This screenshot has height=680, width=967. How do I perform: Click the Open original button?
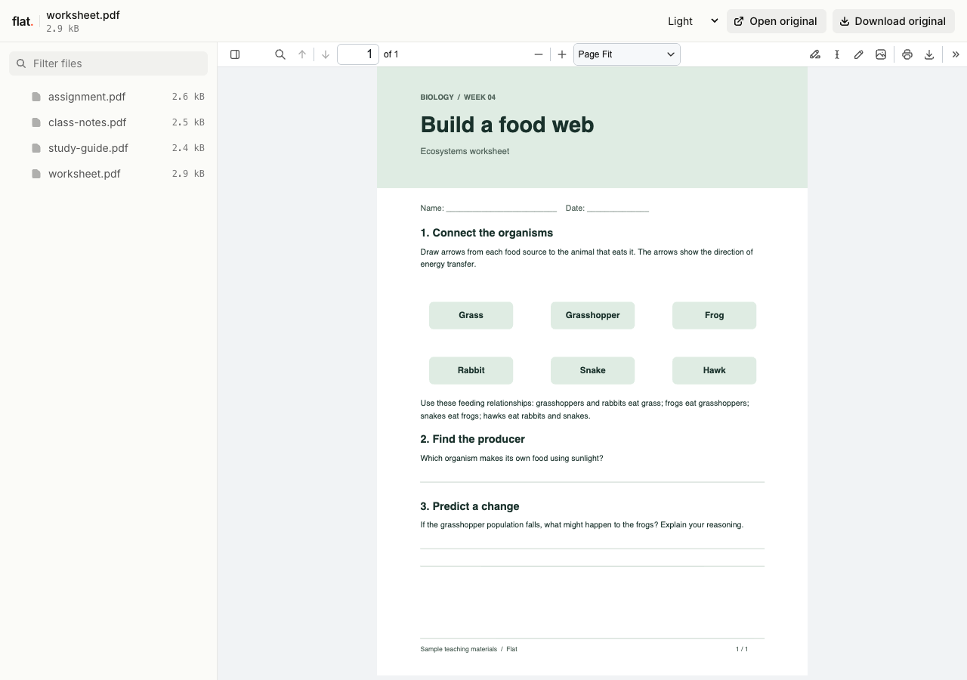tap(776, 21)
